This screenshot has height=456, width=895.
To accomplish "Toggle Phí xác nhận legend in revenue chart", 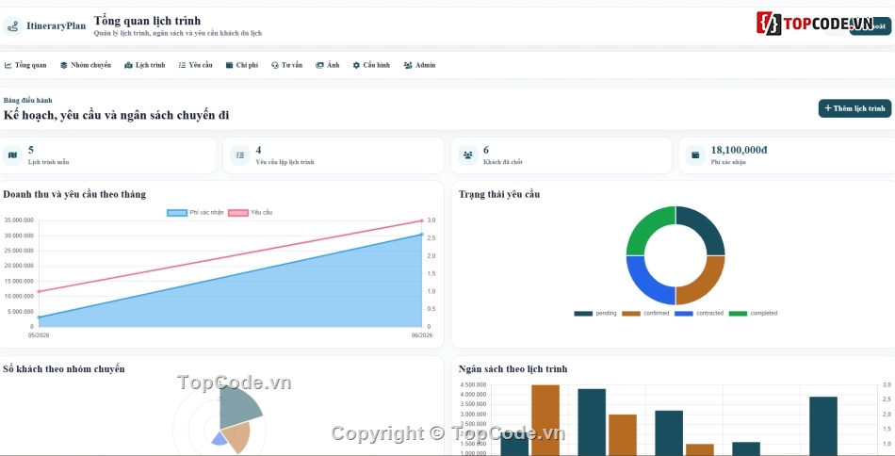I will 195,213.
